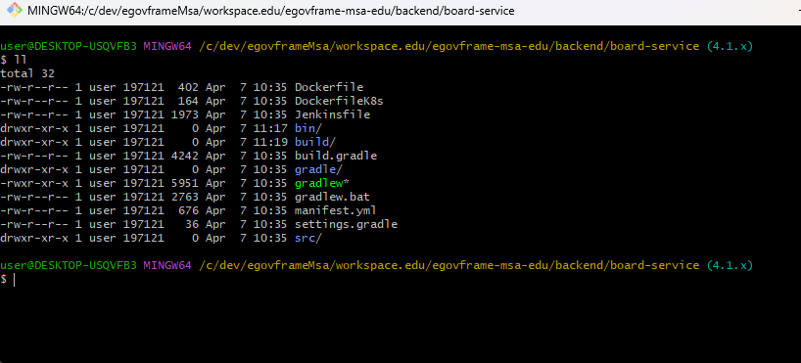This screenshot has width=801, height=363.
Task: Click the manifest.yml filename
Action: pyautogui.click(x=336, y=210)
